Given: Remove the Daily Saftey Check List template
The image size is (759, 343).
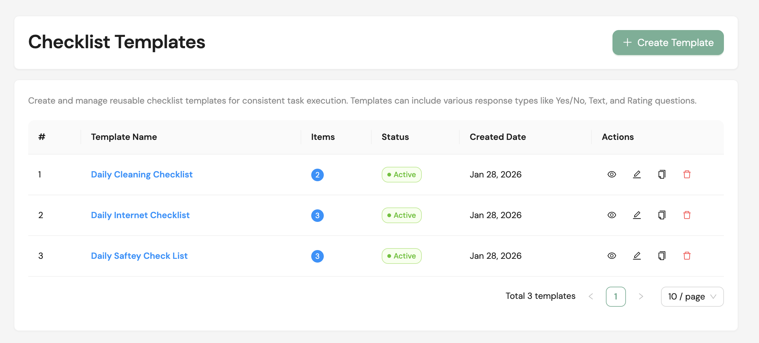Looking at the screenshot, I should pyautogui.click(x=687, y=256).
